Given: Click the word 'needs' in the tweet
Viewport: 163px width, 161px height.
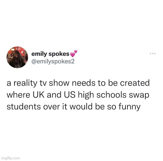Looking at the screenshot, I should pyautogui.click(x=83, y=83).
